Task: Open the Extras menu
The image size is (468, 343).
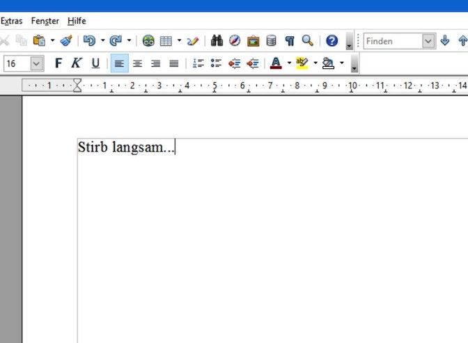Action: 11,21
